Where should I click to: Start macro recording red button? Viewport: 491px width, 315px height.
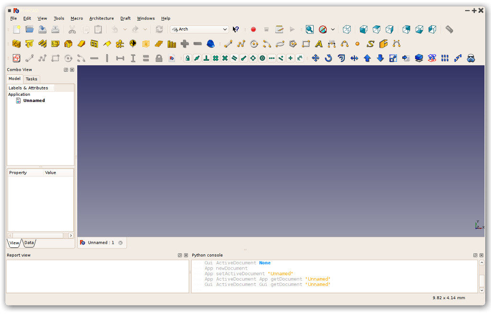coord(253,29)
